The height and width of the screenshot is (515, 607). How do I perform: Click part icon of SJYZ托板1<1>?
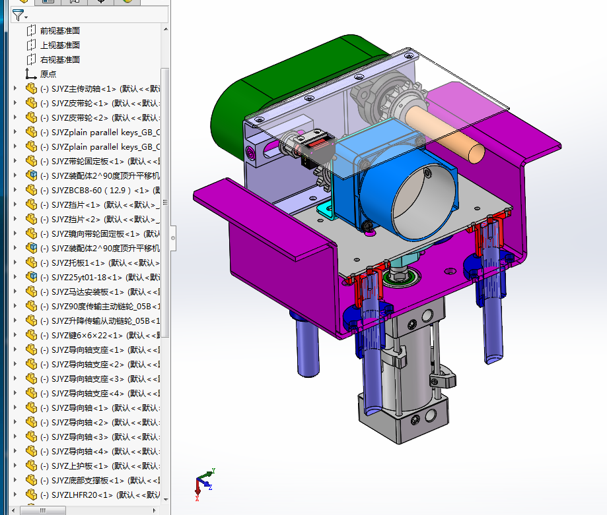pyautogui.click(x=31, y=262)
